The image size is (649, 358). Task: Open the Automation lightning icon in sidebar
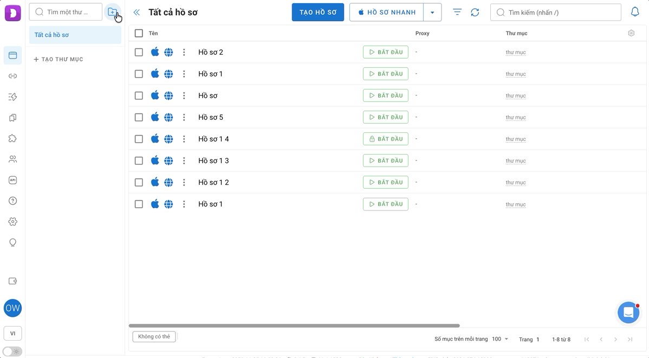point(13,97)
